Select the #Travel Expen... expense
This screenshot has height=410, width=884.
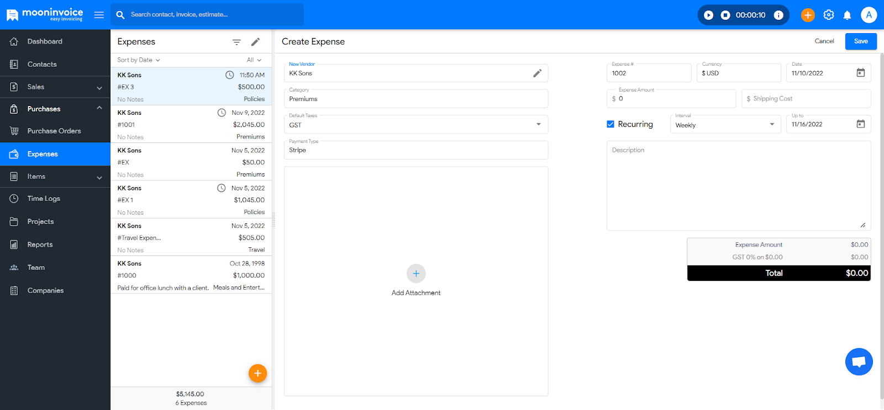191,237
